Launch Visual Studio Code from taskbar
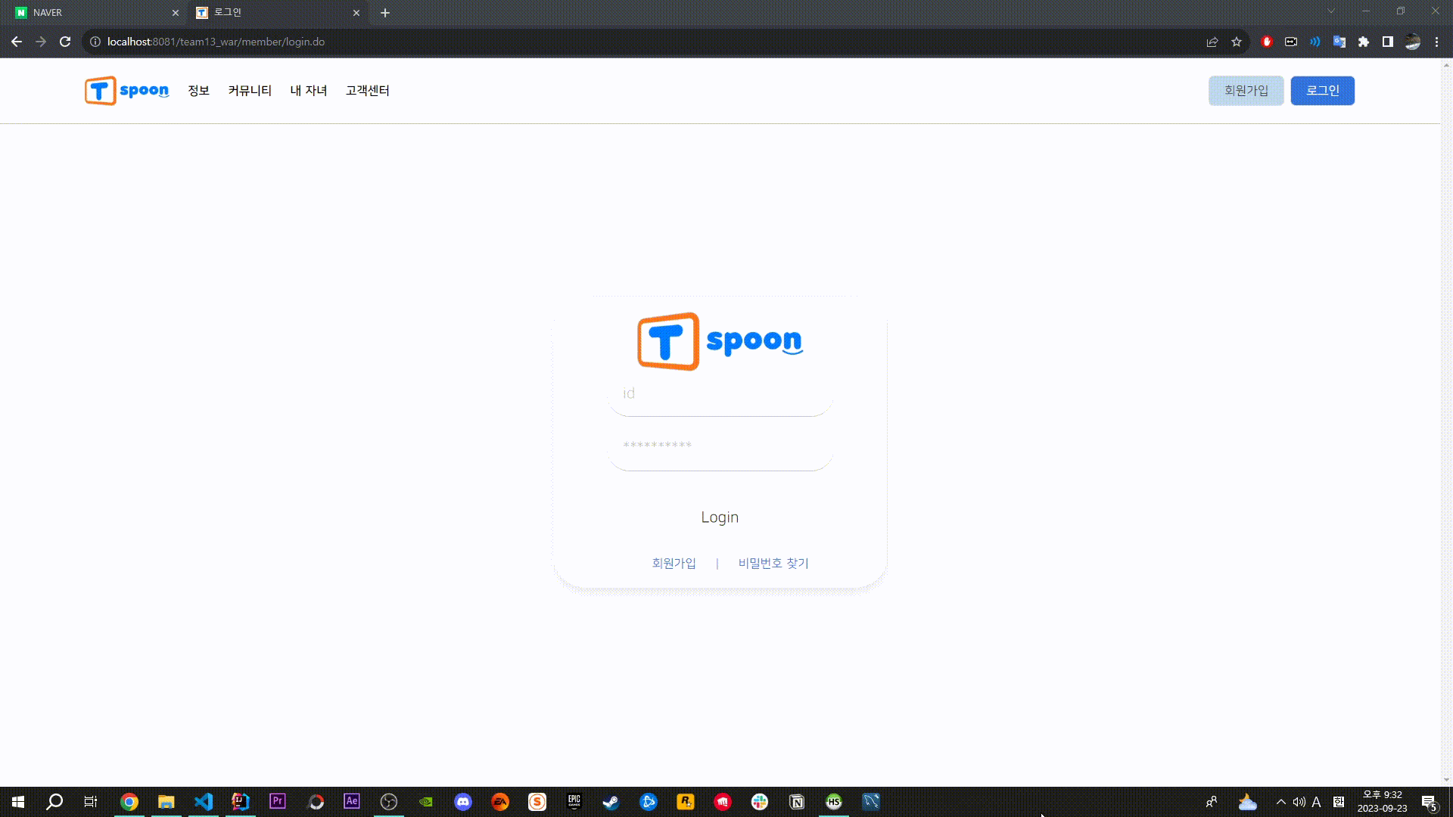 (204, 802)
